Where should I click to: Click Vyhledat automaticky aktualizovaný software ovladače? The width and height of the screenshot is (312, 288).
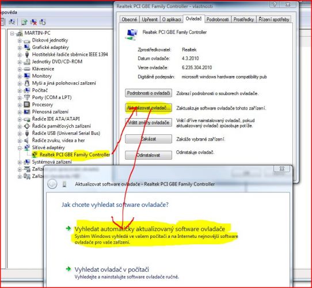150,229
